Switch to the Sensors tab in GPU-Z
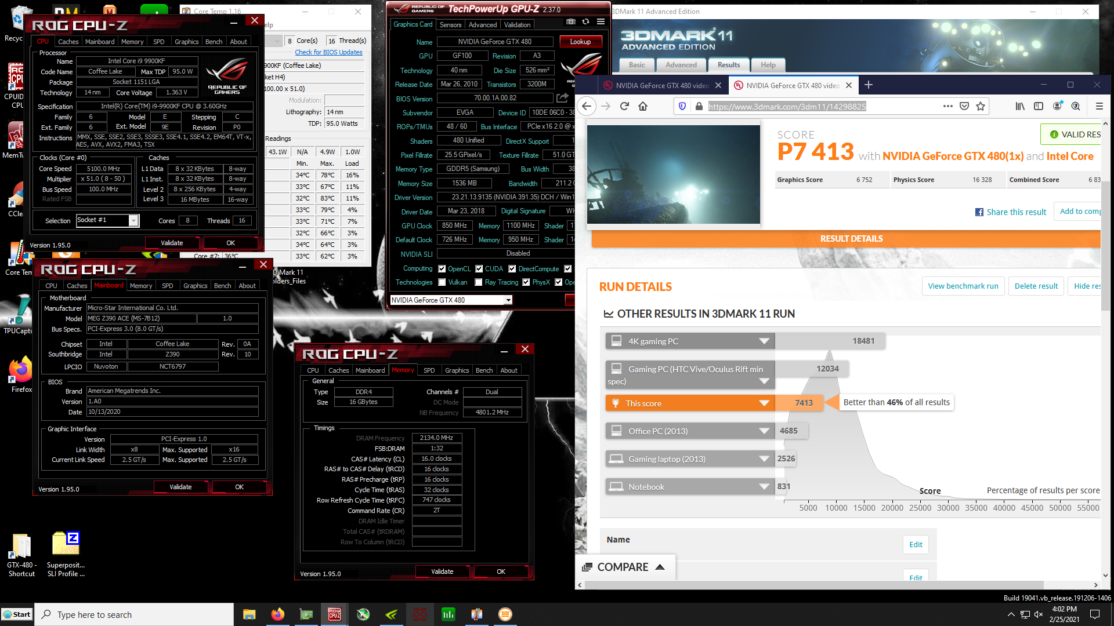Viewport: 1114px width, 626px height. (x=450, y=25)
